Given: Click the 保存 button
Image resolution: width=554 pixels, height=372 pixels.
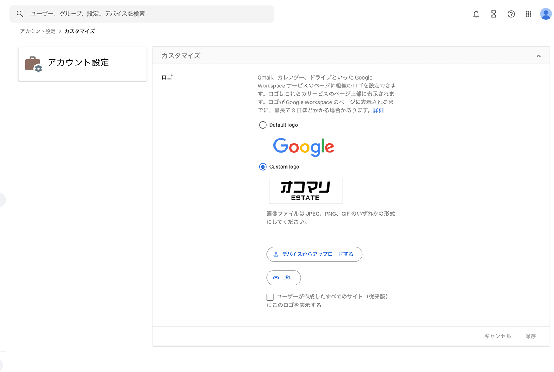Looking at the screenshot, I should (x=530, y=336).
